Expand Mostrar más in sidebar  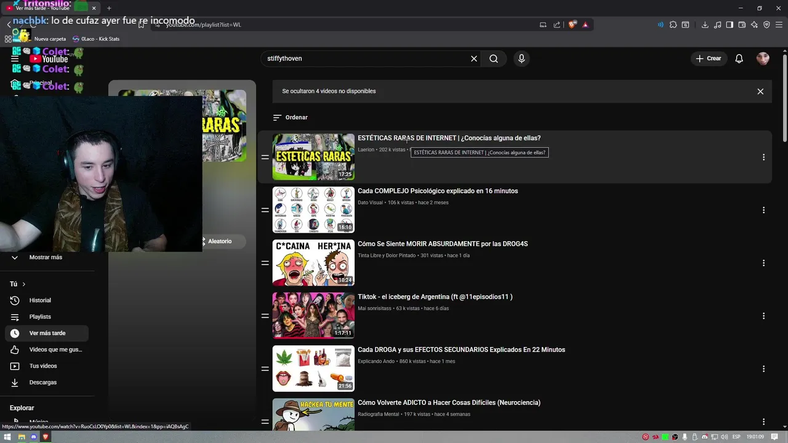pyautogui.click(x=47, y=257)
